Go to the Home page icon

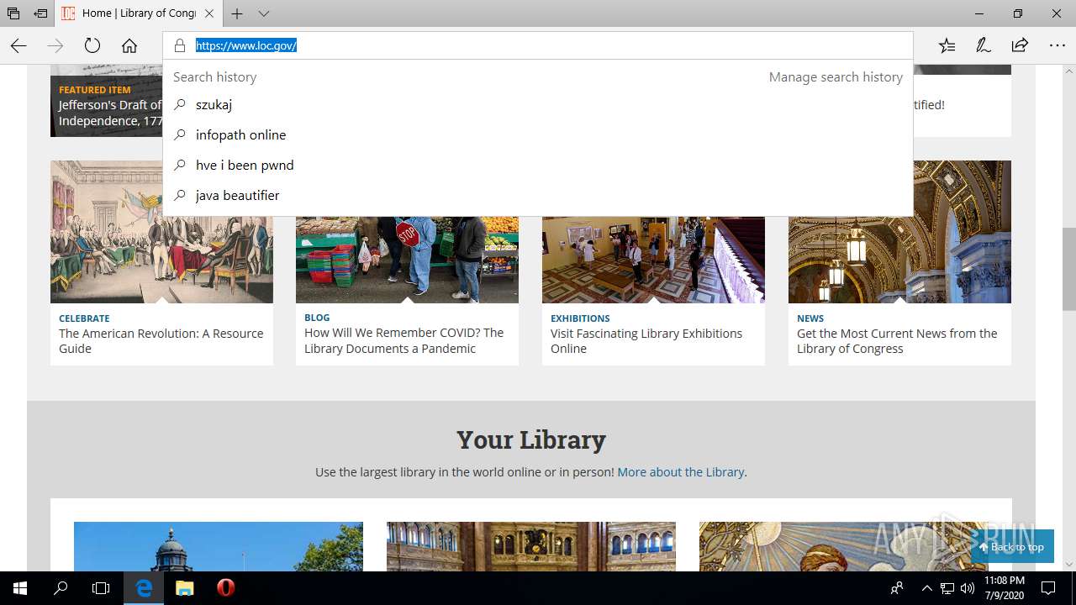click(129, 45)
